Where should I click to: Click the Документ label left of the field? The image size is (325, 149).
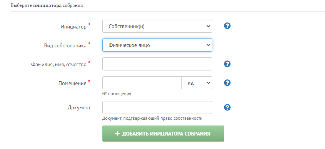click(79, 108)
